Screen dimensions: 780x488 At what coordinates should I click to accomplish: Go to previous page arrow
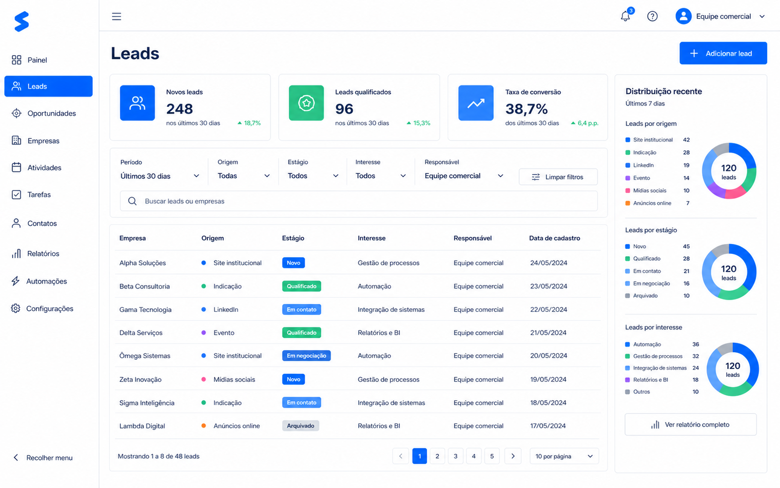coord(401,456)
